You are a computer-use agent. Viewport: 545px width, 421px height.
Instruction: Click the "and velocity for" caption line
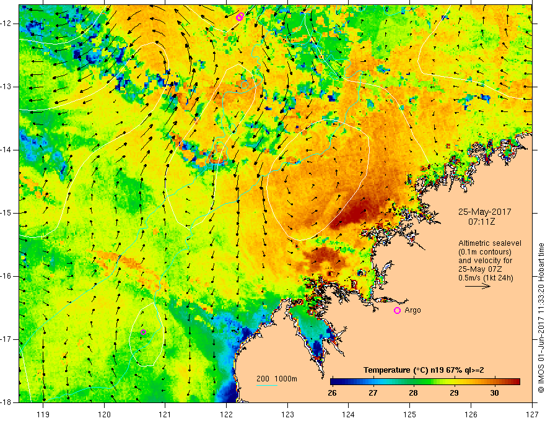(x=485, y=261)
